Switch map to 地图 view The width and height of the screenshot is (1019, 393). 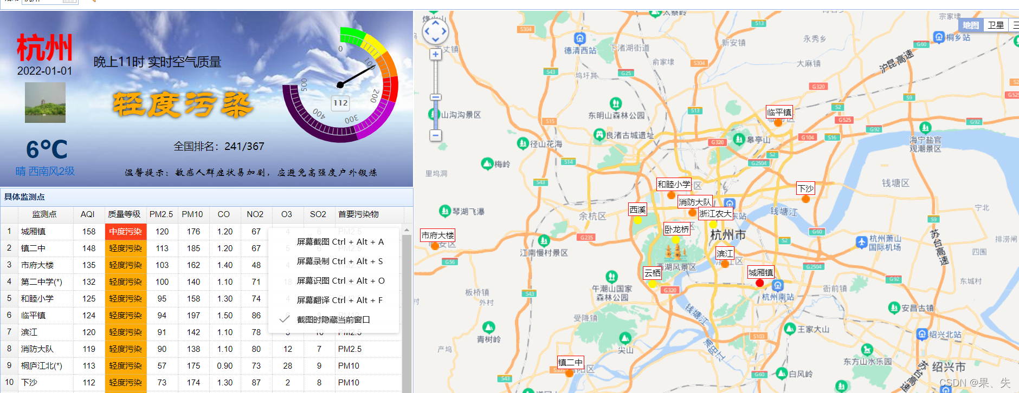click(971, 25)
